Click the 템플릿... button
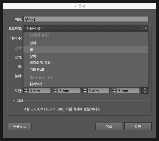 (20, 126)
